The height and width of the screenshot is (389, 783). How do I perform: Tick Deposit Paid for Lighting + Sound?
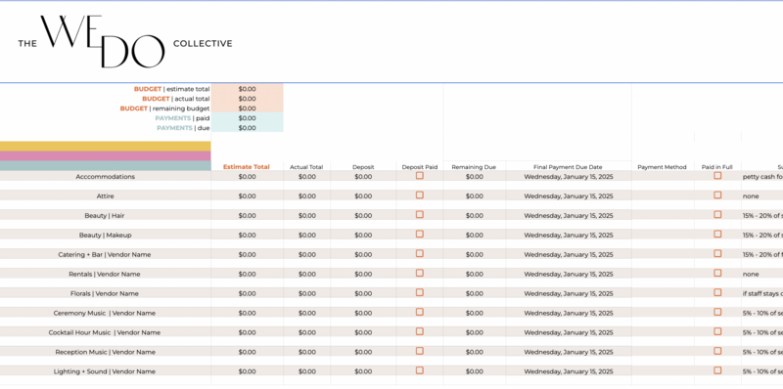point(420,370)
